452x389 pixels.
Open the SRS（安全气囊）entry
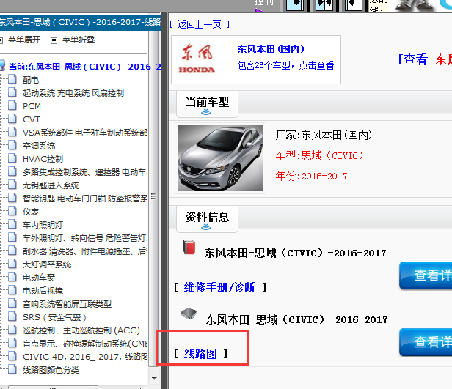click(x=54, y=317)
